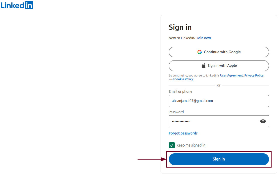The width and height of the screenshot is (279, 175).
Task: Click the Google "G" icon
Action: tap(200, 52)
